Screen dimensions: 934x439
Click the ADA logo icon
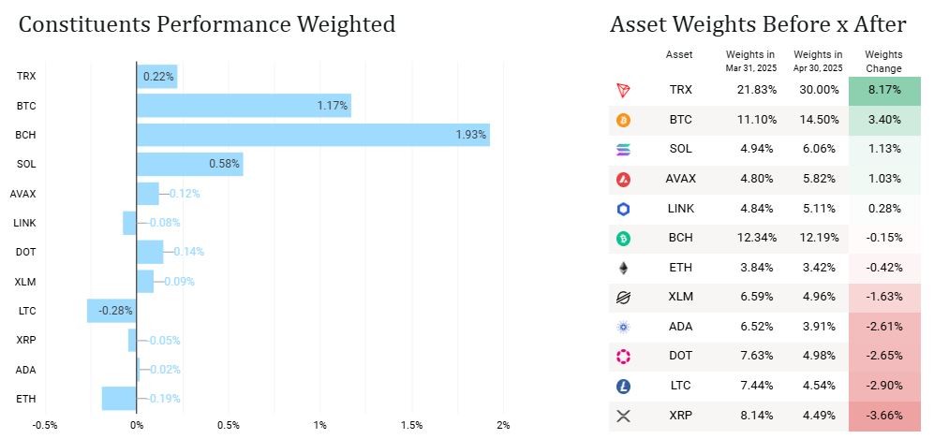click(624, 327)
